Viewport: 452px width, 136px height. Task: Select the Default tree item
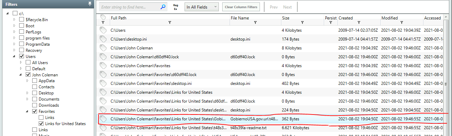(39, 69)
